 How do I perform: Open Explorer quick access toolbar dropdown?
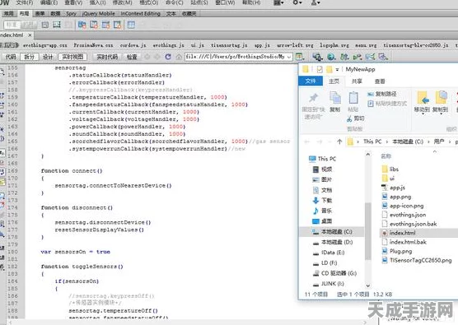tap(337, 69)
